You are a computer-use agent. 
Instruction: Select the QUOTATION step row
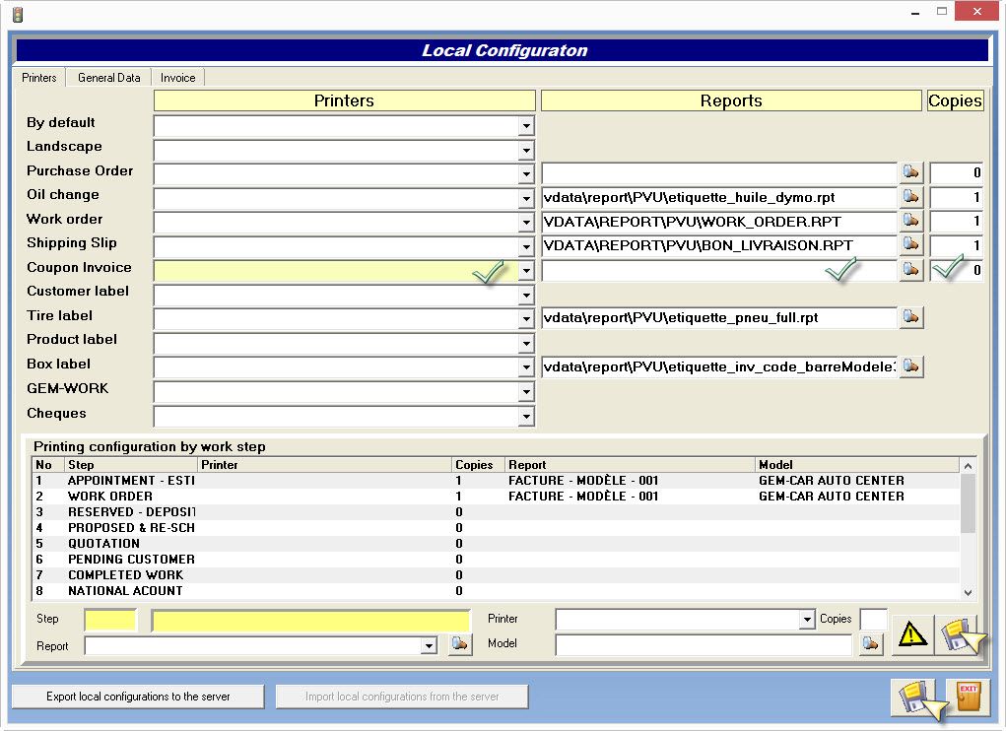coord(496,543)
